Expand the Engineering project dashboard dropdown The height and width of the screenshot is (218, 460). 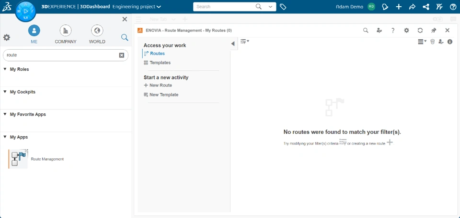pyautogui.click(x=159, y=7)
